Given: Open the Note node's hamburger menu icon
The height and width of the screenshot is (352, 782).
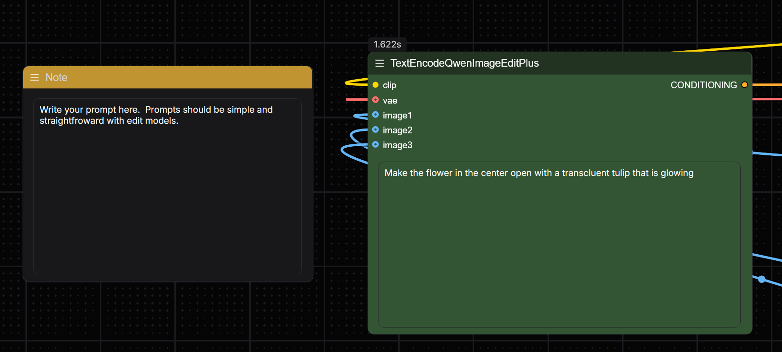Looking at the screenshot, I should pyautogui.click(x=35, y=78).
